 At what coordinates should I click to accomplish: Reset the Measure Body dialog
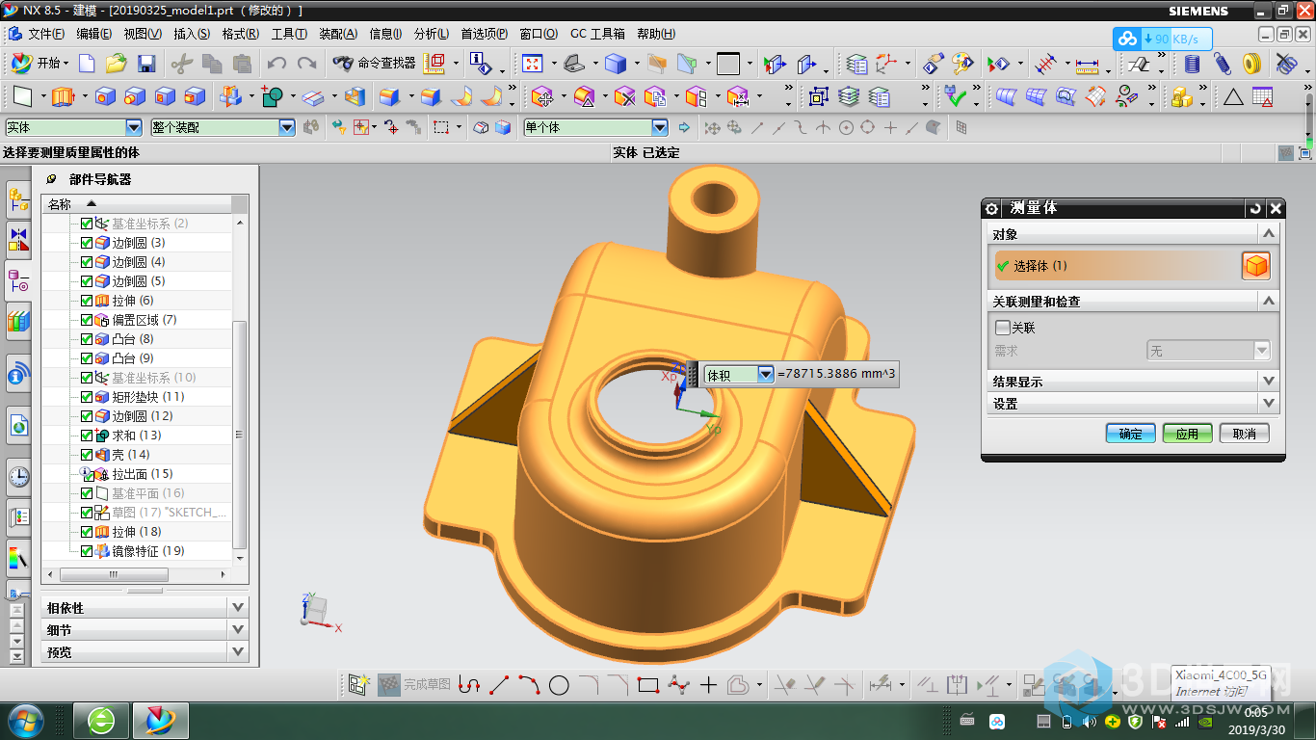1254,208
